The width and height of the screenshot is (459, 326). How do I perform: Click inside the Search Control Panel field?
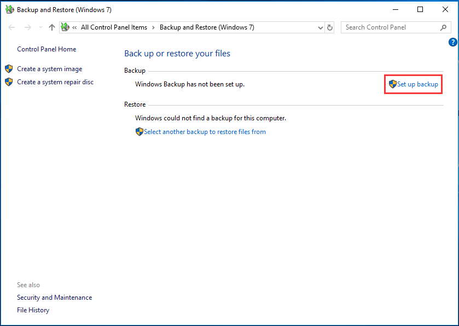(388, 27)
